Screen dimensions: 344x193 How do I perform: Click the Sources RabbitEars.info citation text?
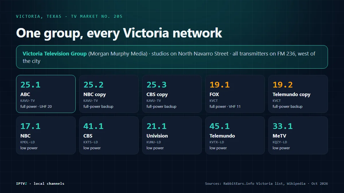pos(266,184)
